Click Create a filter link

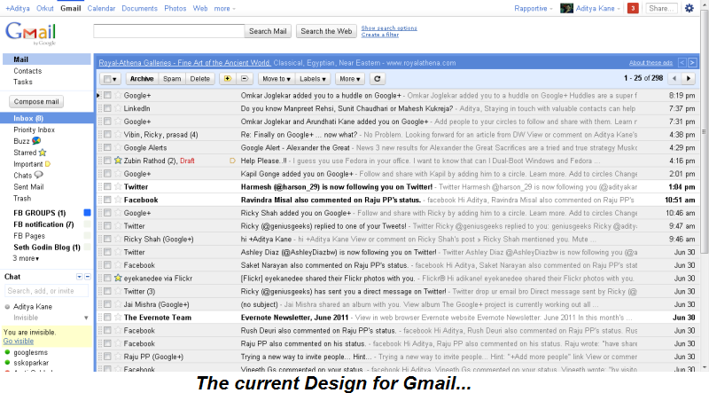[x=380, y=35]
